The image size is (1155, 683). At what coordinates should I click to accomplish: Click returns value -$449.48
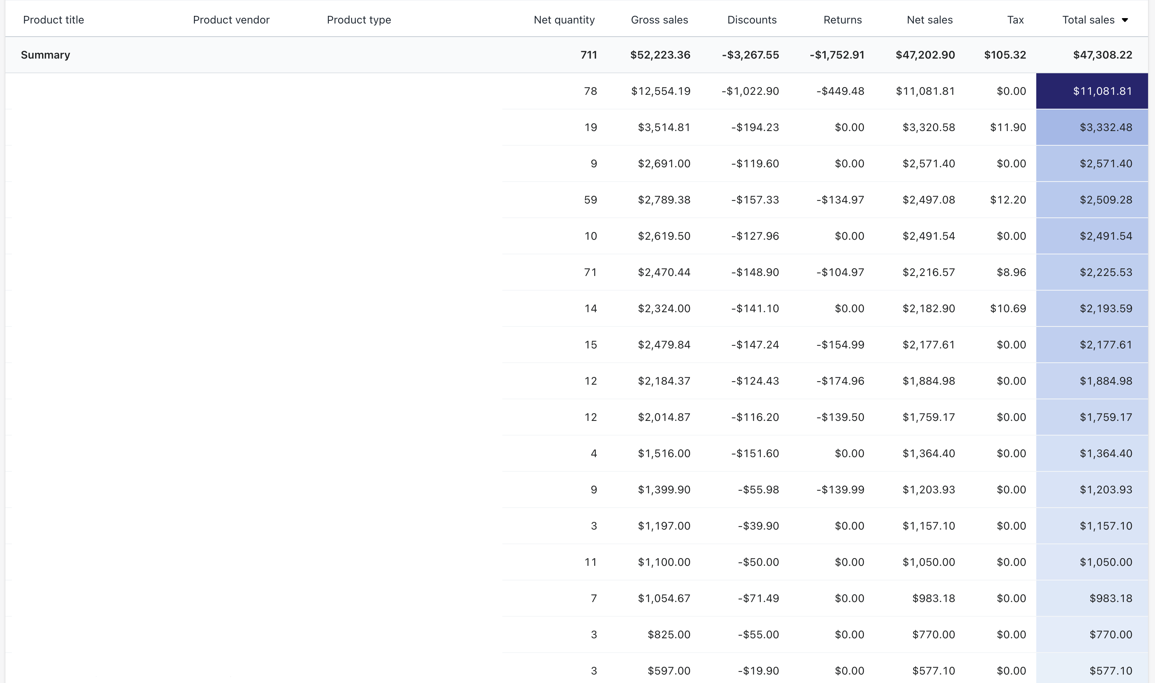pyautogui.click(x=840, y=91)
